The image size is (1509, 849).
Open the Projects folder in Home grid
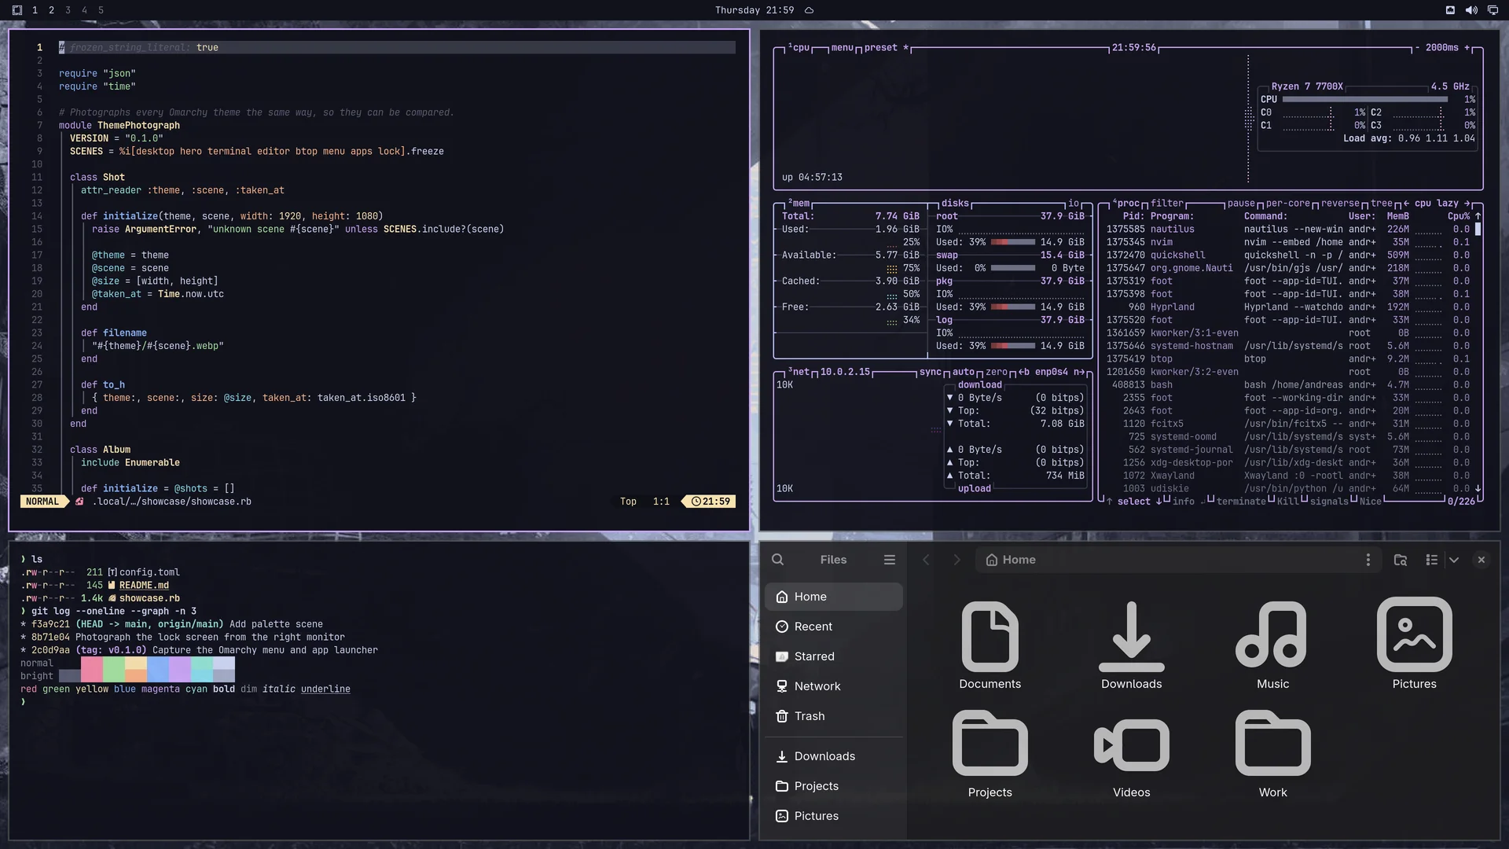pyautogui.click(x=990, y=755)
